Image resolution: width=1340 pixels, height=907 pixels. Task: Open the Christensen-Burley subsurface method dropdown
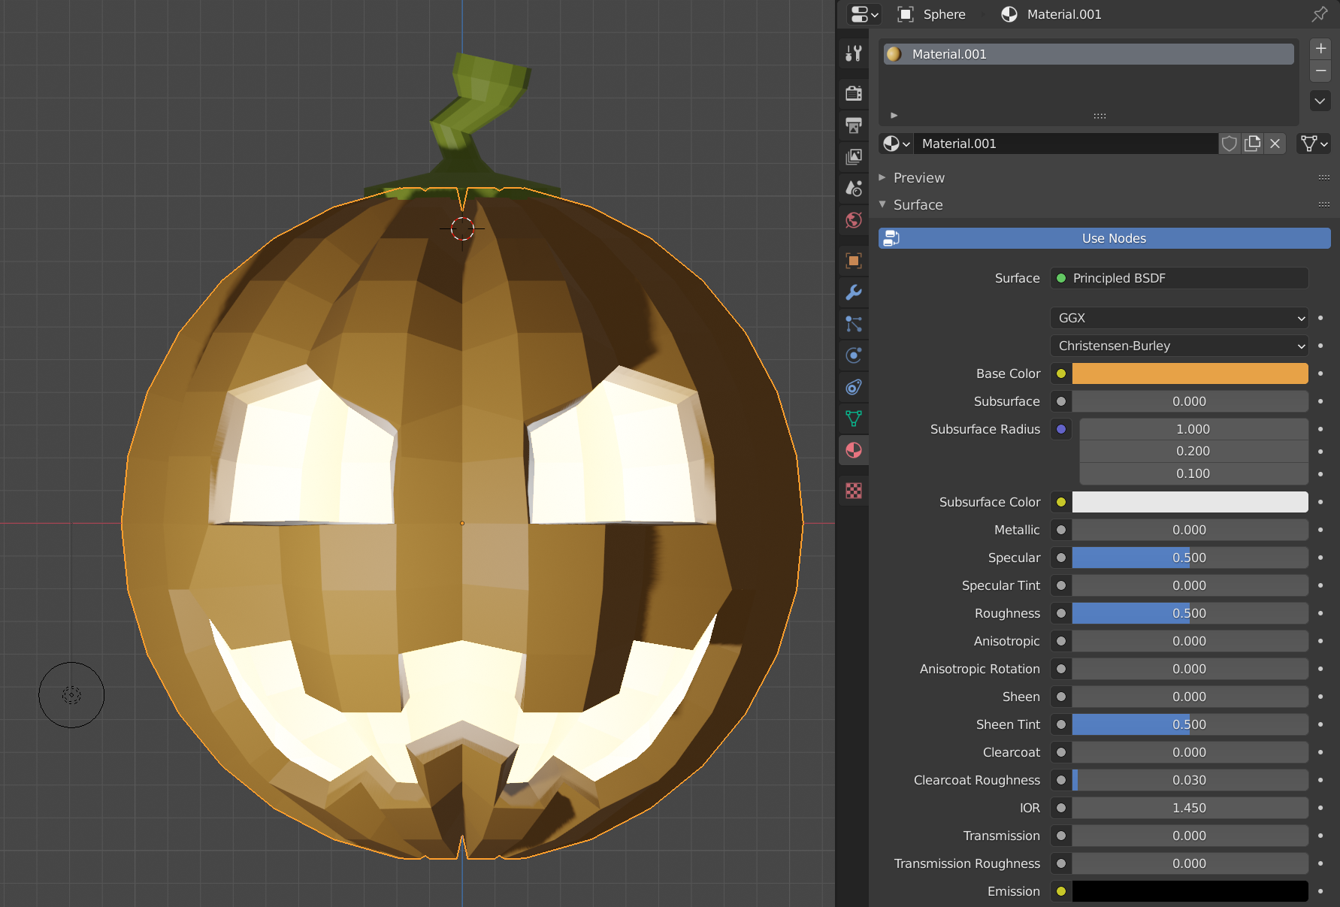[x=1178, y=346]
